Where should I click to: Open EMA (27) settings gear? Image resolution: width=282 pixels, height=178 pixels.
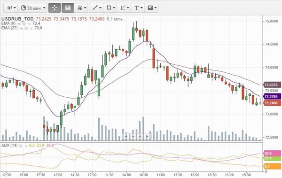26,28
